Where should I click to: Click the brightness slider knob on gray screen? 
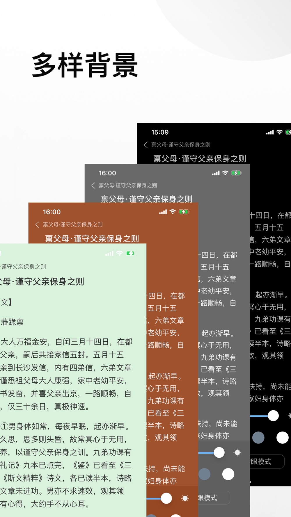click(x=219, y=452)
